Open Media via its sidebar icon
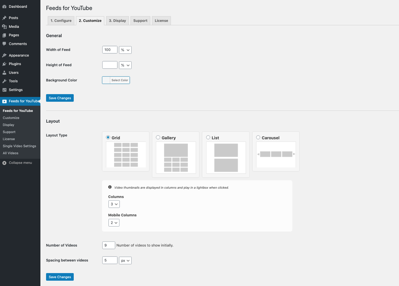 [x=5, y=27]
